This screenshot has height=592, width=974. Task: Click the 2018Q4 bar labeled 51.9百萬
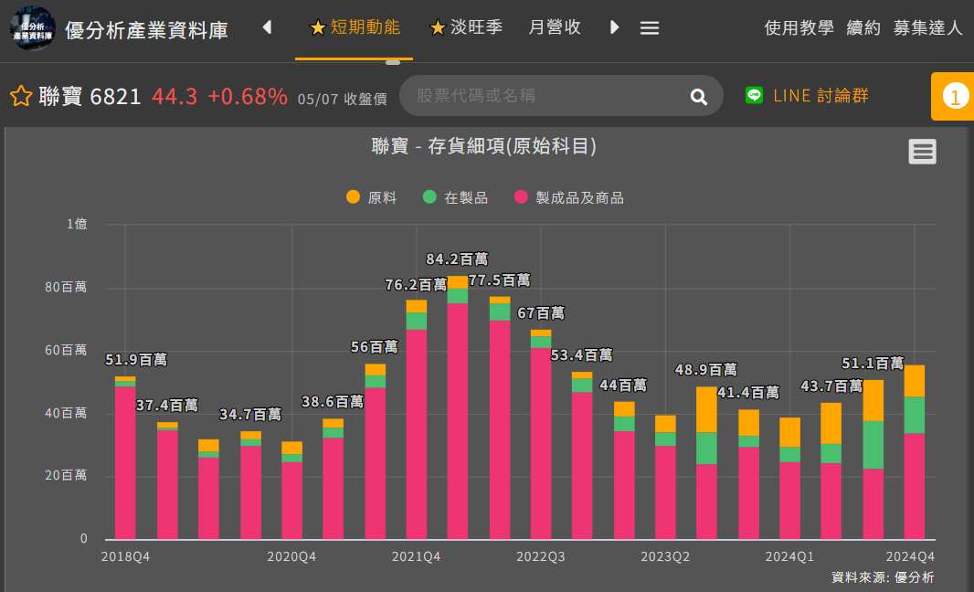coord(125,457)
